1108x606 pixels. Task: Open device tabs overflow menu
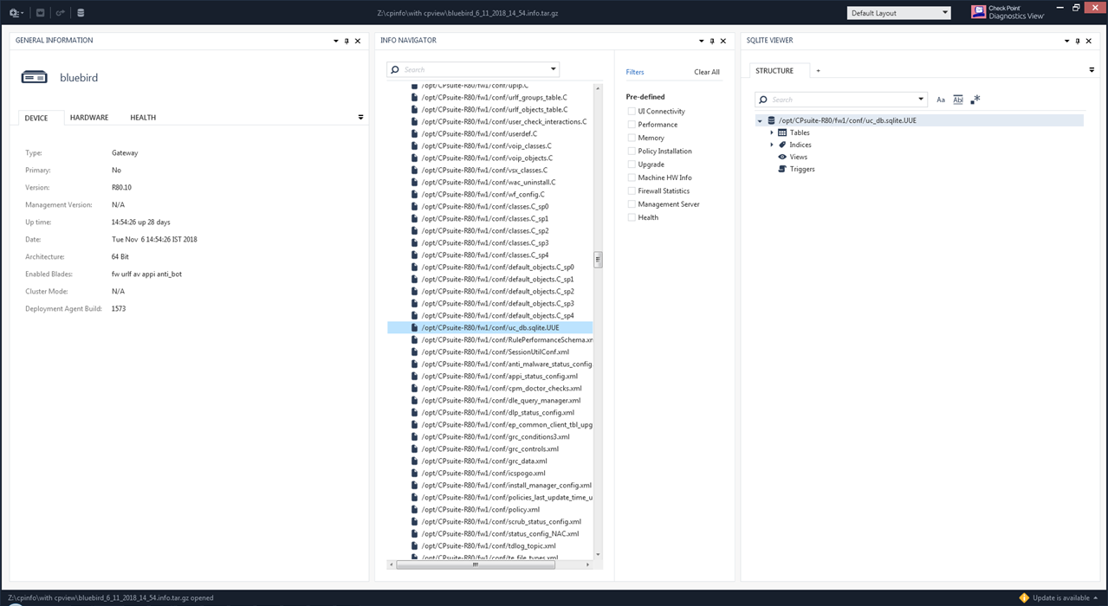(x=360, y=117)
